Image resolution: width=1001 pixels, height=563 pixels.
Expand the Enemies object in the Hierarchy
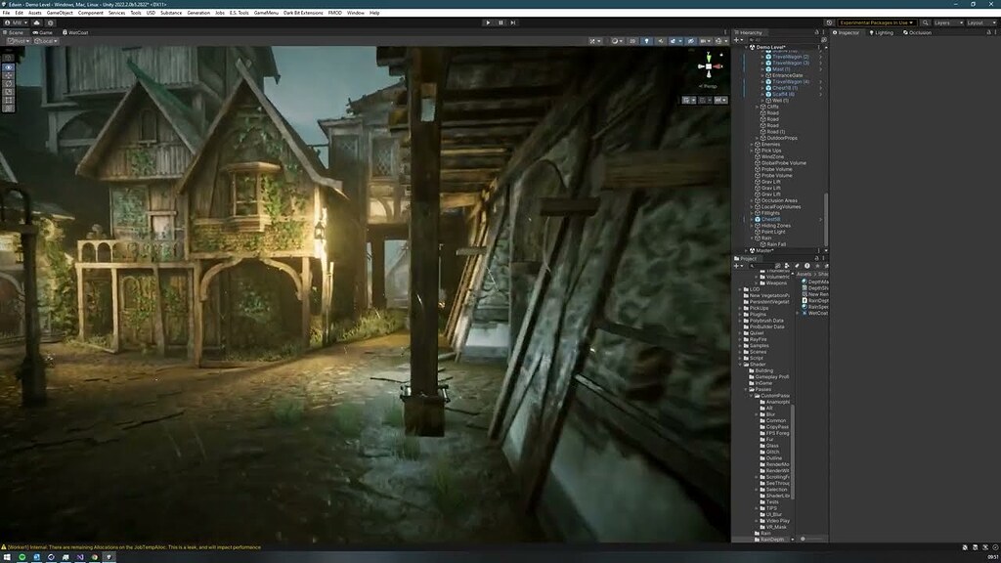pos(752,144)
